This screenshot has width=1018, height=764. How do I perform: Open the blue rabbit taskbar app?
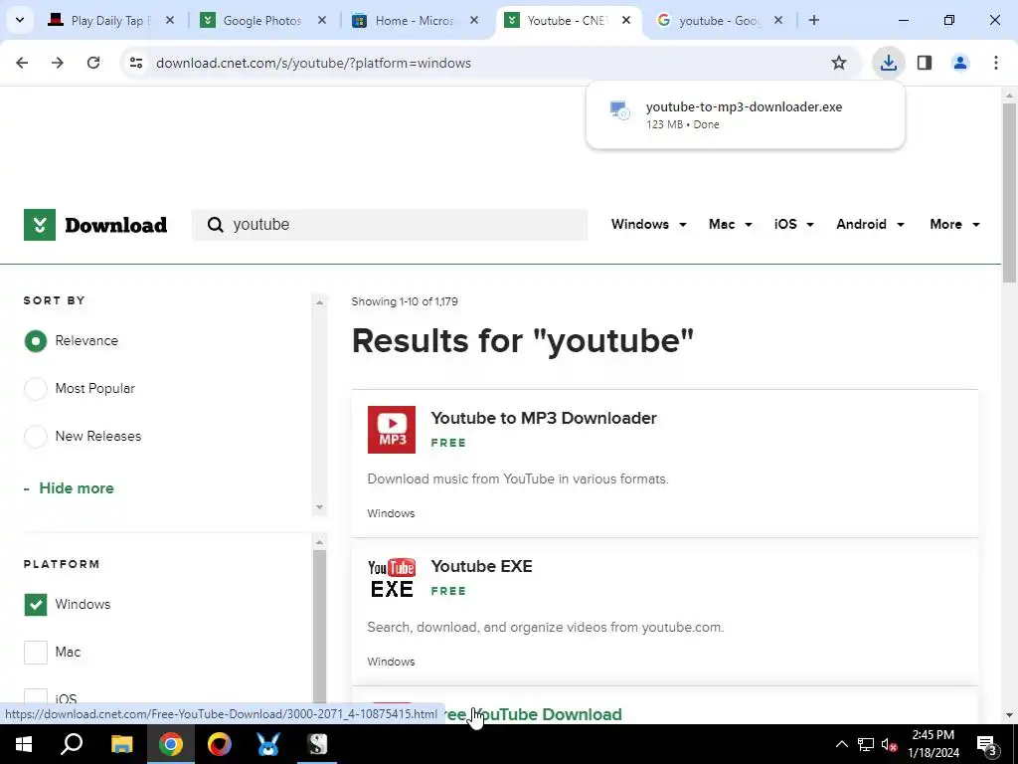tap(268, 744)
